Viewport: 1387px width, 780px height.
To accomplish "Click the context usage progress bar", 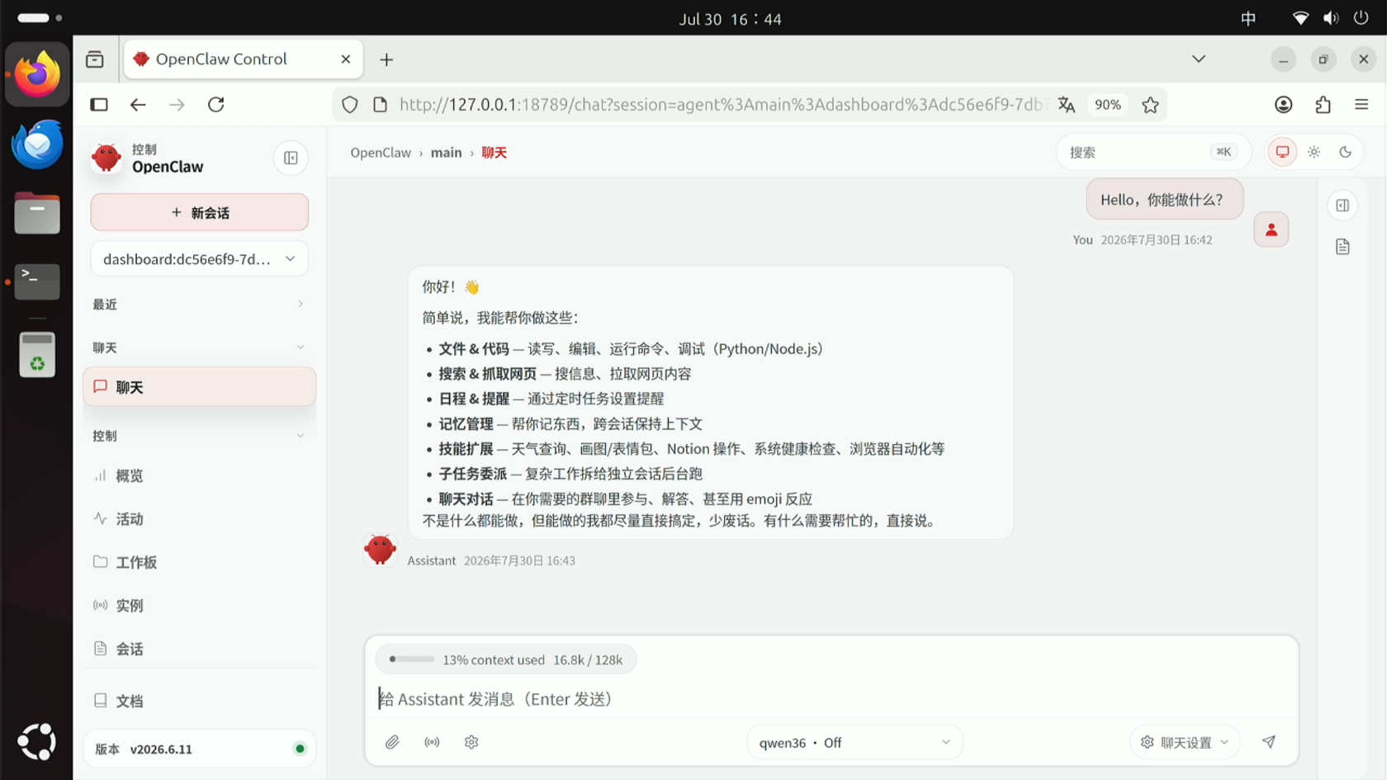I will [412, 659].
